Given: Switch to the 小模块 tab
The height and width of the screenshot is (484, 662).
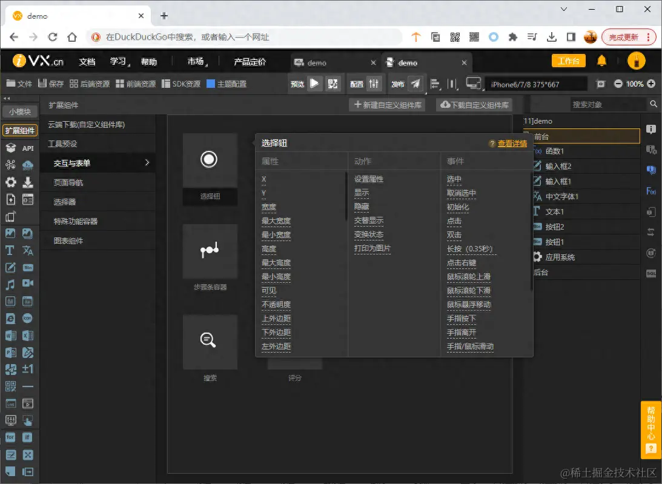Looking at the screenshot, I should point(20,111).
